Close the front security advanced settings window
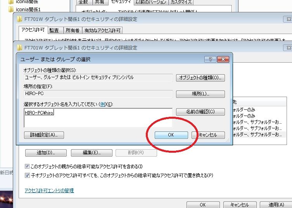Viewport: 292px width, 208px height. [288, 48]
